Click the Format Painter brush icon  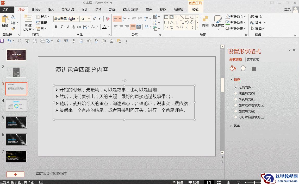point(13,28)
